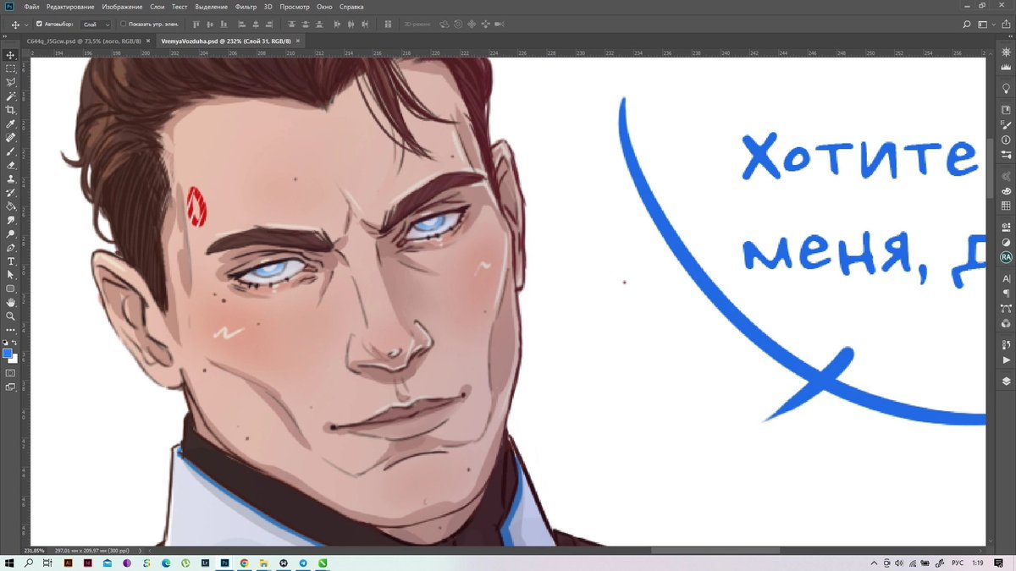
Task: Select the Polygonal Lasso tool
Action: pos(11,82)
